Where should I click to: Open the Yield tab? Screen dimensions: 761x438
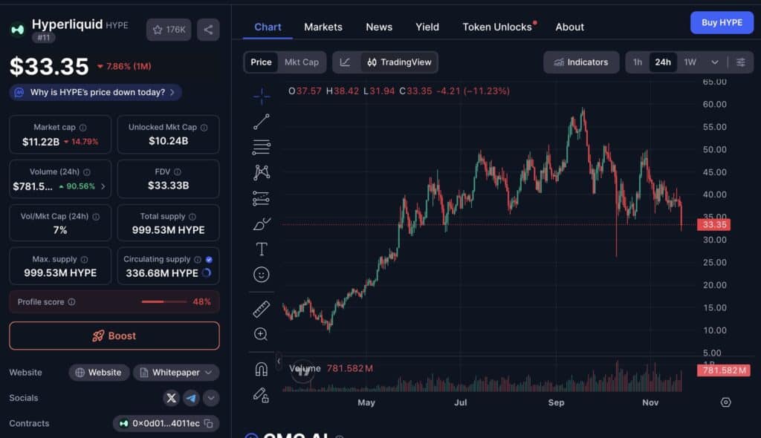point(427,27)
